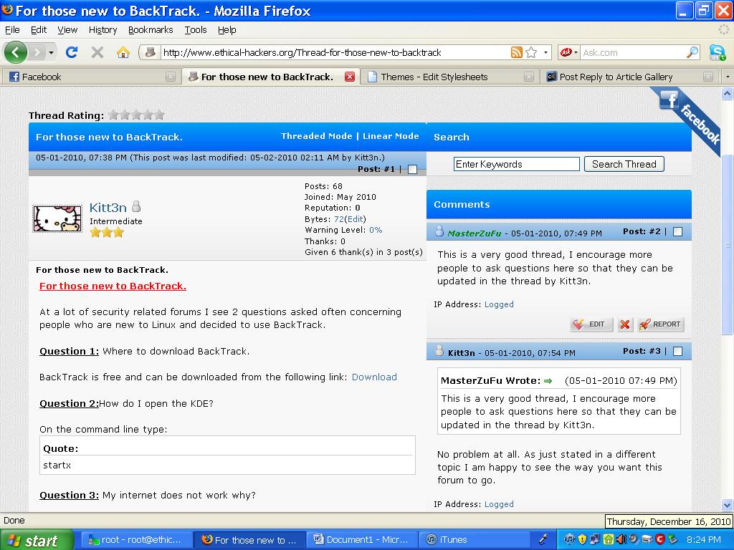Open the list all tabs dropdown
This screenshot has width=734, height=550.
[727, 77]
